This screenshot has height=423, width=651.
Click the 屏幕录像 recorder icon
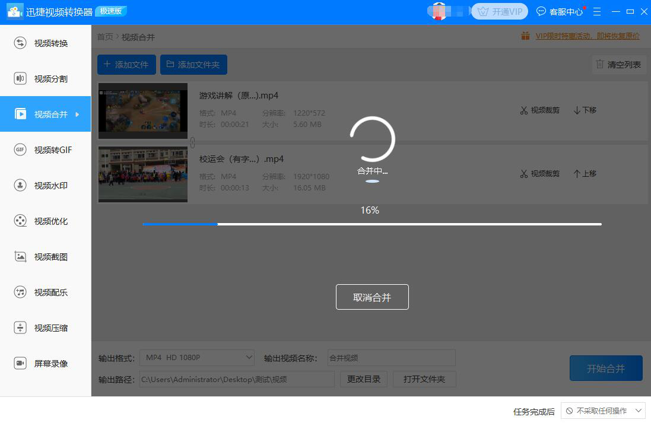pyautogui.click(x=20, y=364)
